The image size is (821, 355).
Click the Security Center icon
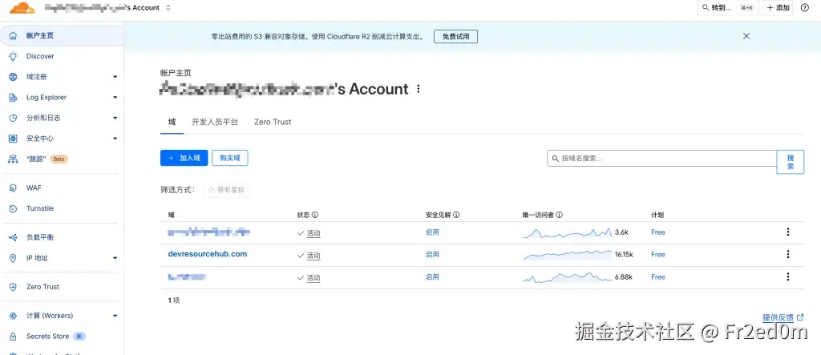click(13, 139)
